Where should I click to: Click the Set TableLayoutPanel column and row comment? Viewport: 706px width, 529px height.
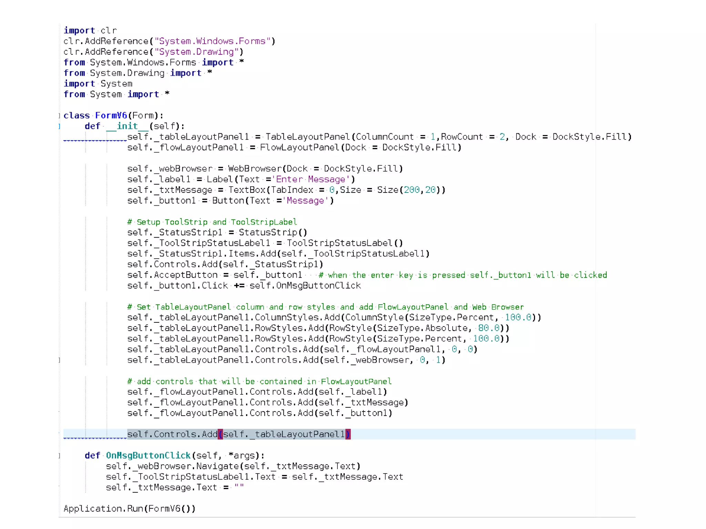coord(325,307)
